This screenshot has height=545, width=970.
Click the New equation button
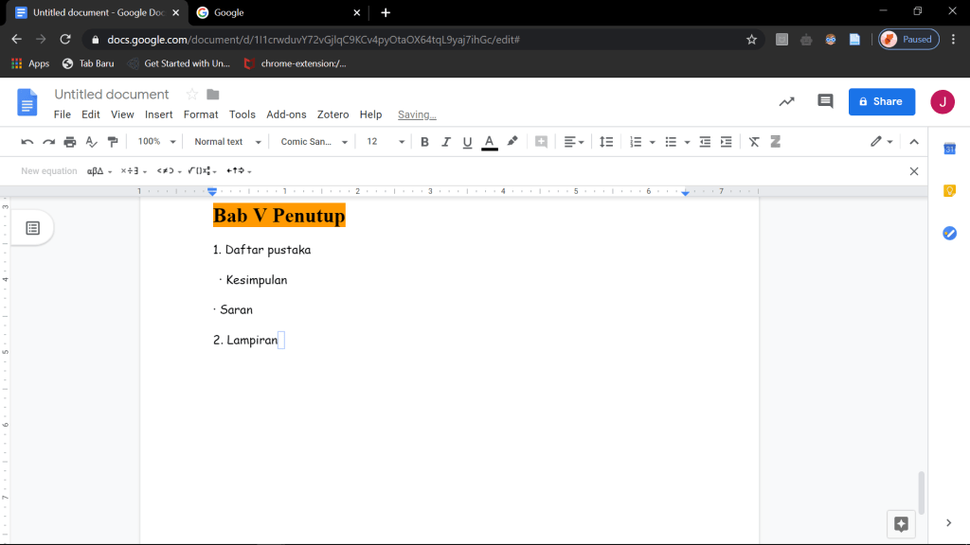coord(49,171)
